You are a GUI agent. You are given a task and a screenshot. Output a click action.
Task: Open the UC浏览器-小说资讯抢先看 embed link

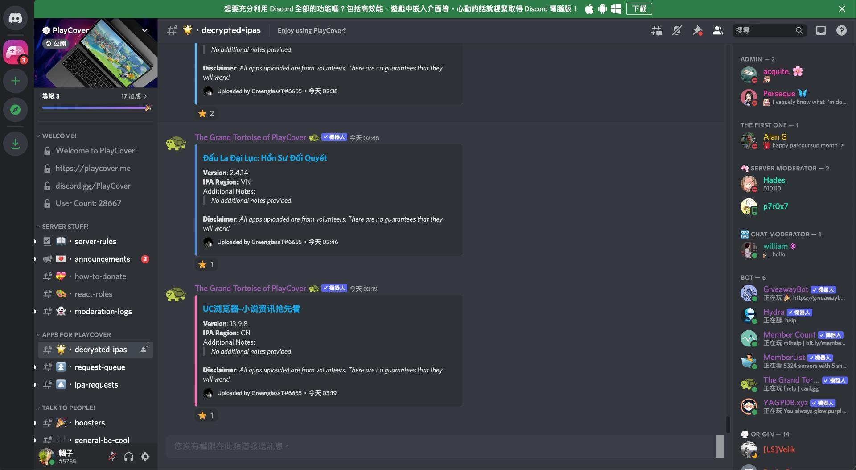click(251, 309)
